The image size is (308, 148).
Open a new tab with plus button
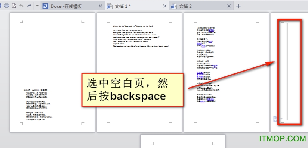[x=238, y=6]
